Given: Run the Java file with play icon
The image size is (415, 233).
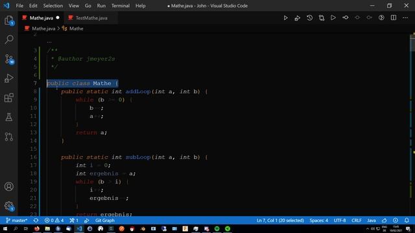Looking at the screenshot, I should click(x=285, y=18).
